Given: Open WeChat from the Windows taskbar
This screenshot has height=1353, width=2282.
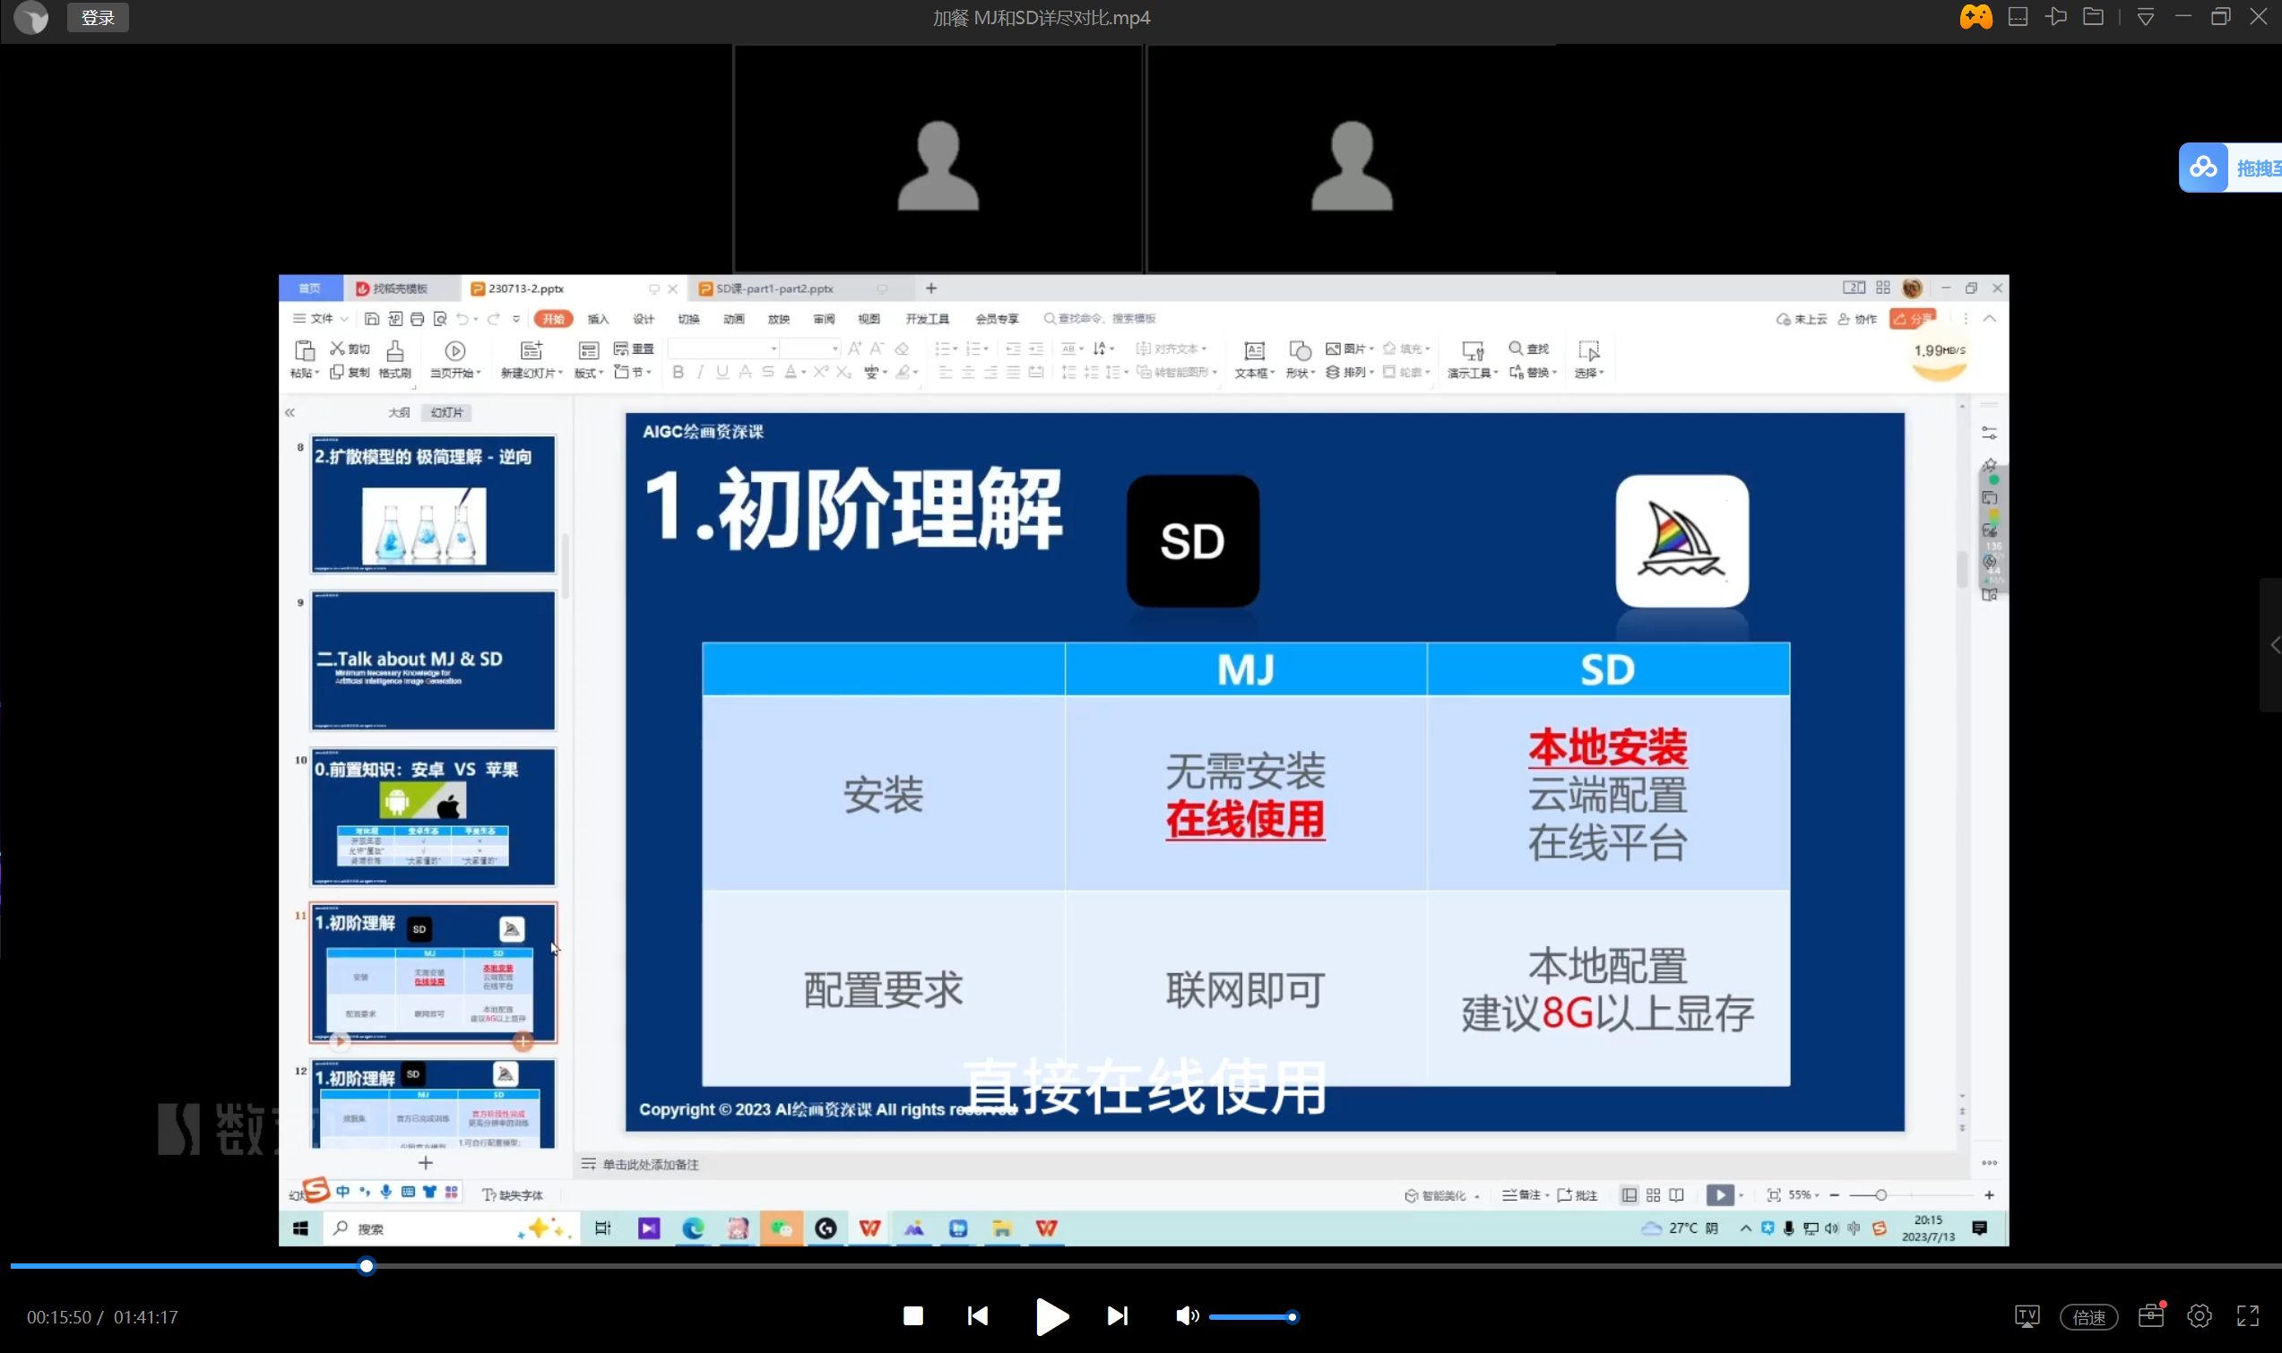Looking at the screenshot, I should point(782,1229).
